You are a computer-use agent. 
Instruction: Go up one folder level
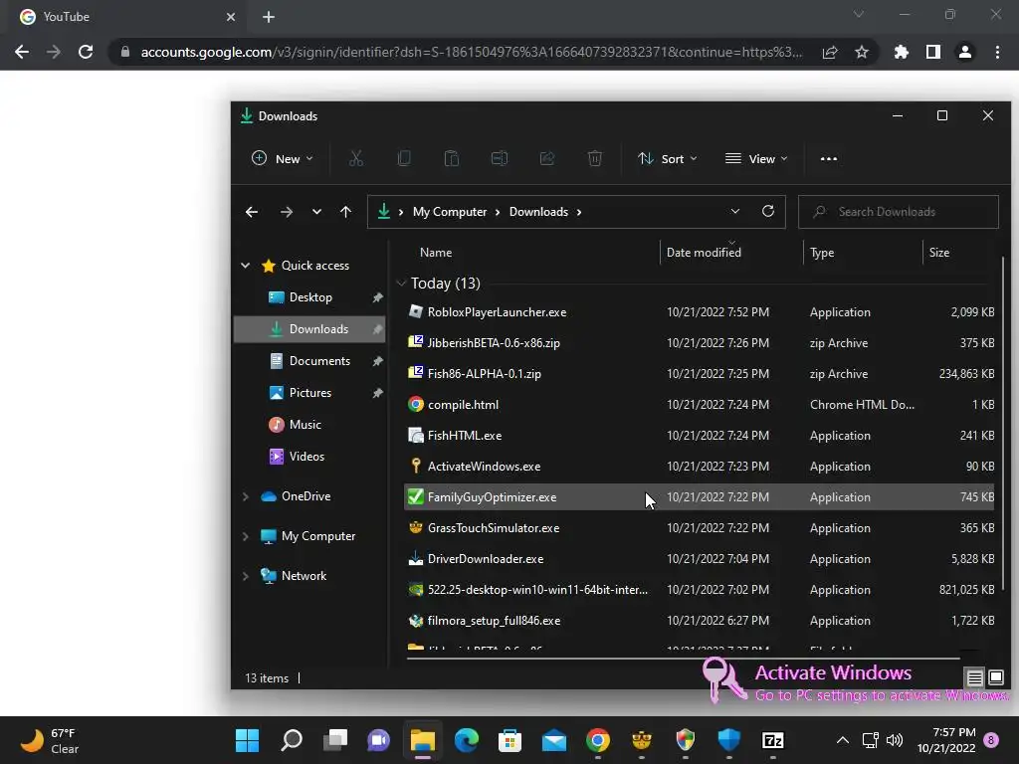[345, 212]
